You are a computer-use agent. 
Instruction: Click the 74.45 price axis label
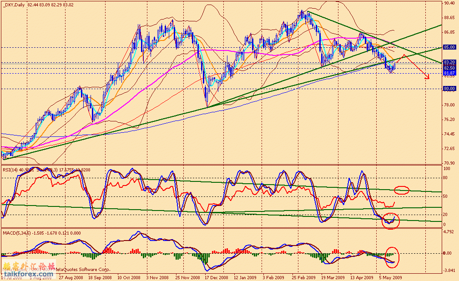pyautogui.click(x=449, y=134)
